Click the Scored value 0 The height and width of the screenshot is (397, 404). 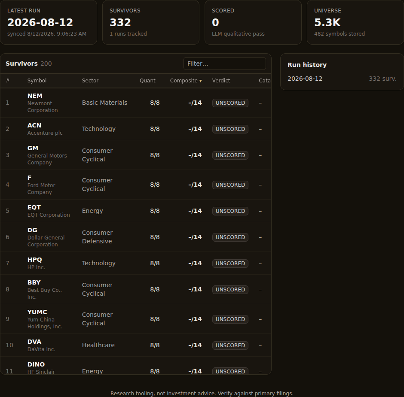[x=215, y=22]
